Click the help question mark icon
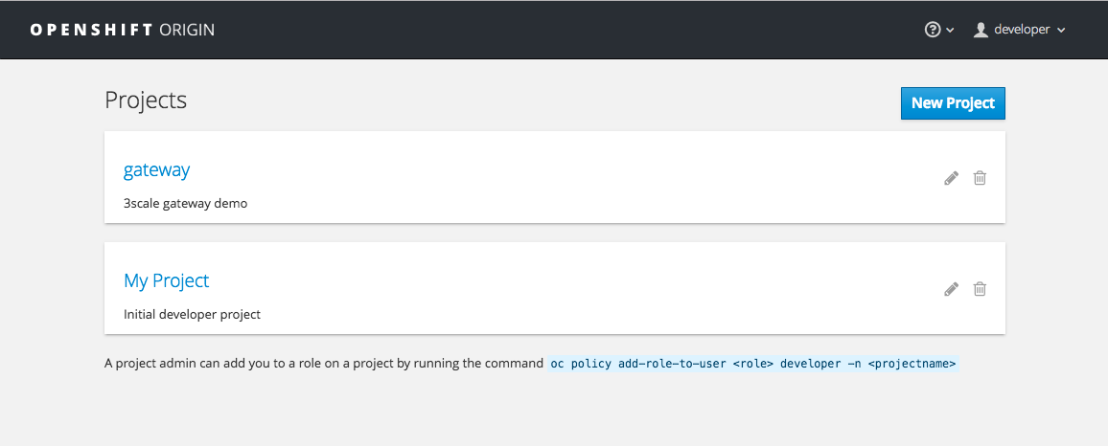Viewport: 1108px width, 446px height. point(932,30)
